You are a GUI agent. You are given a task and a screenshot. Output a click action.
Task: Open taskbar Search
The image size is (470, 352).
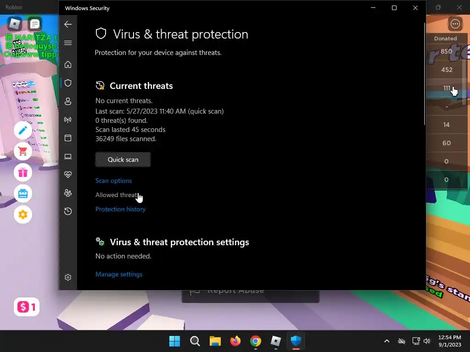point(195,341)
